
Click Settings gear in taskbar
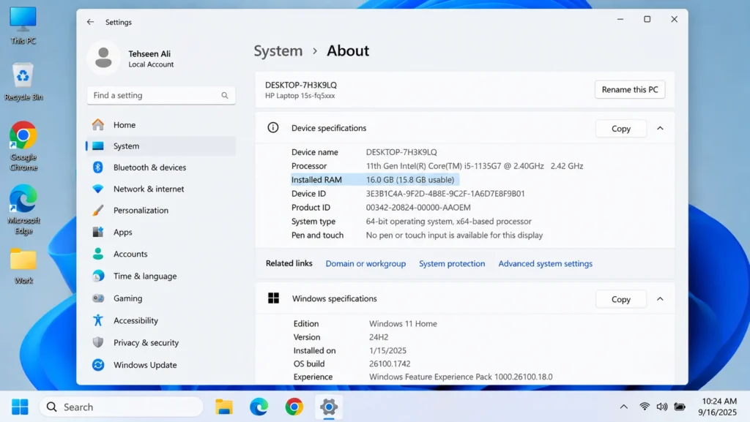point(329,407)
